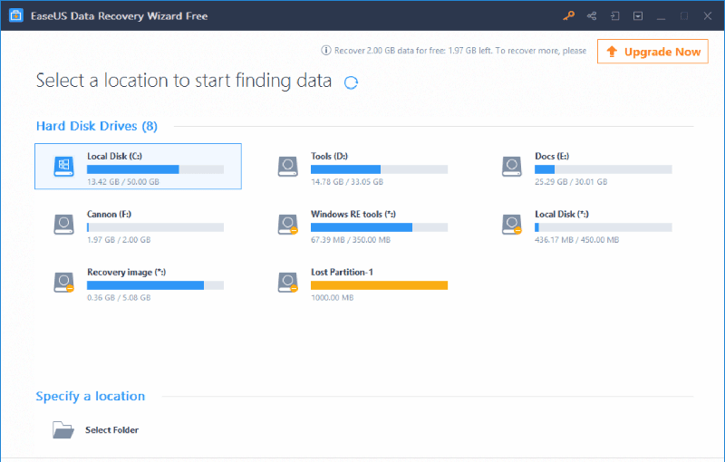Minimize the EaseUS window
Viewport: 725px width, 462px height.
(x=661, y=15)
